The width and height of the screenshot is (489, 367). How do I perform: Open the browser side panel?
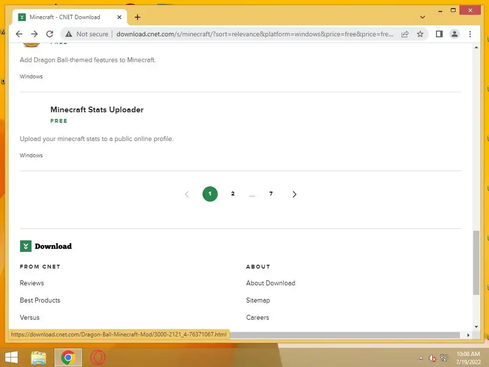coord(439,34)
